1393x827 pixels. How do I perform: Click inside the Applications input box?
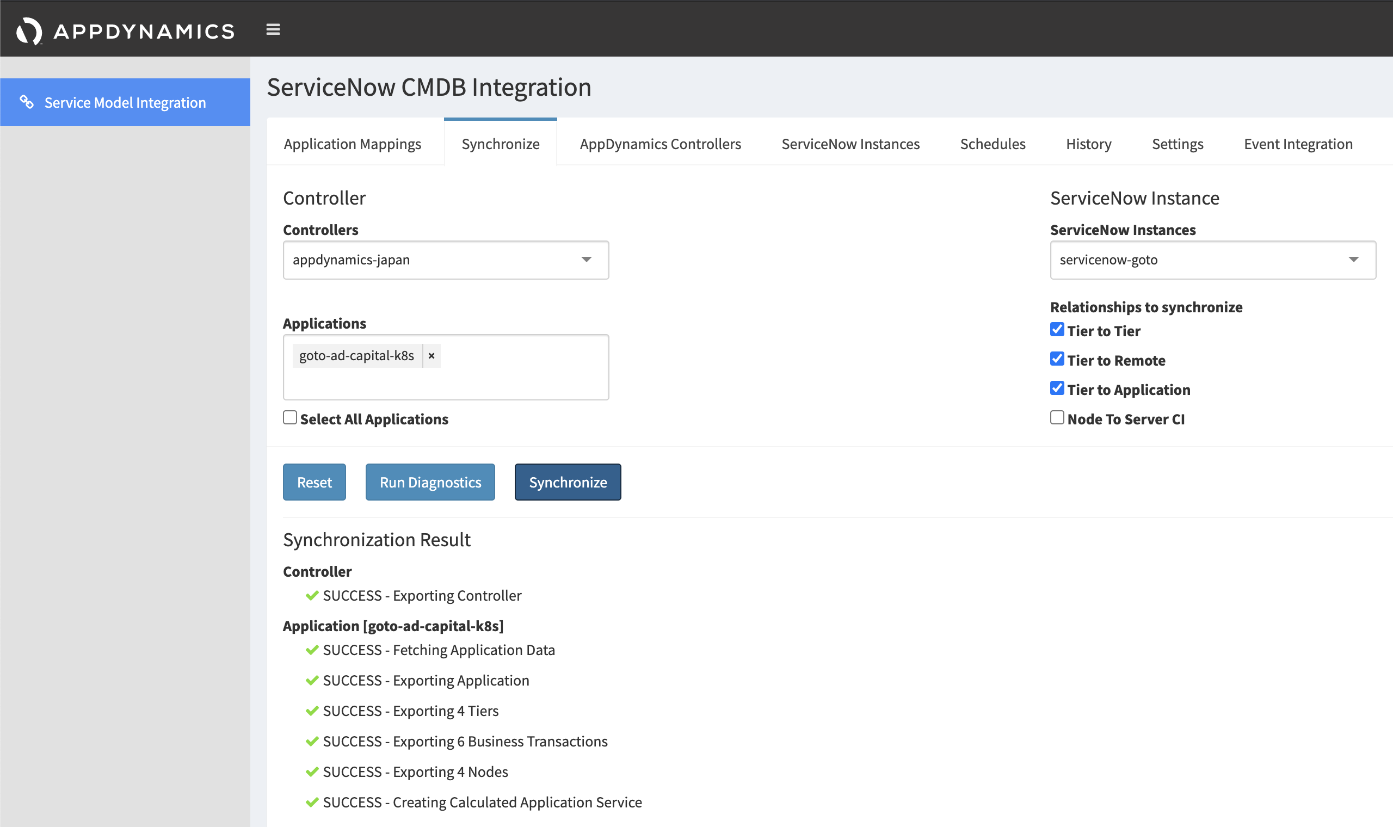pyautogui.click(x=446, y=367)
